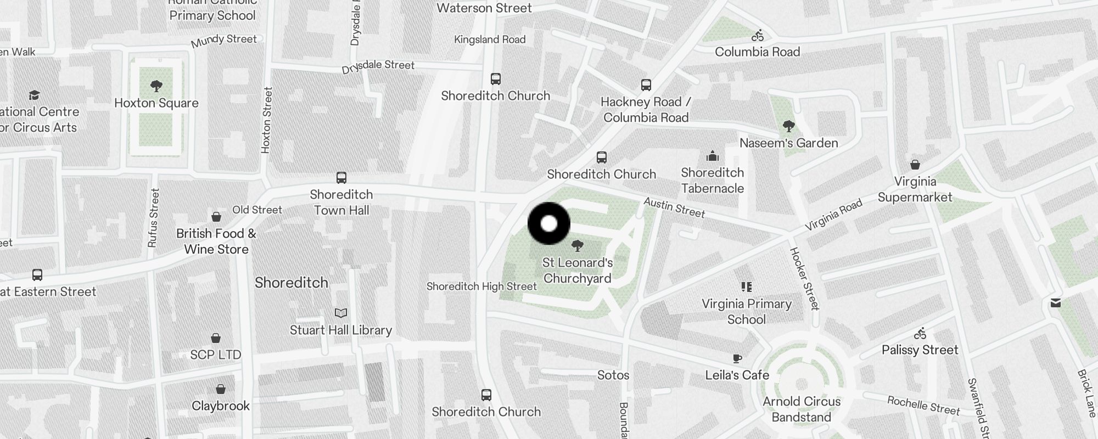This screenshot has width=1098, height=439.
Task: Click the St Leonard's Churchyard label
Action: tap(578, 271)
